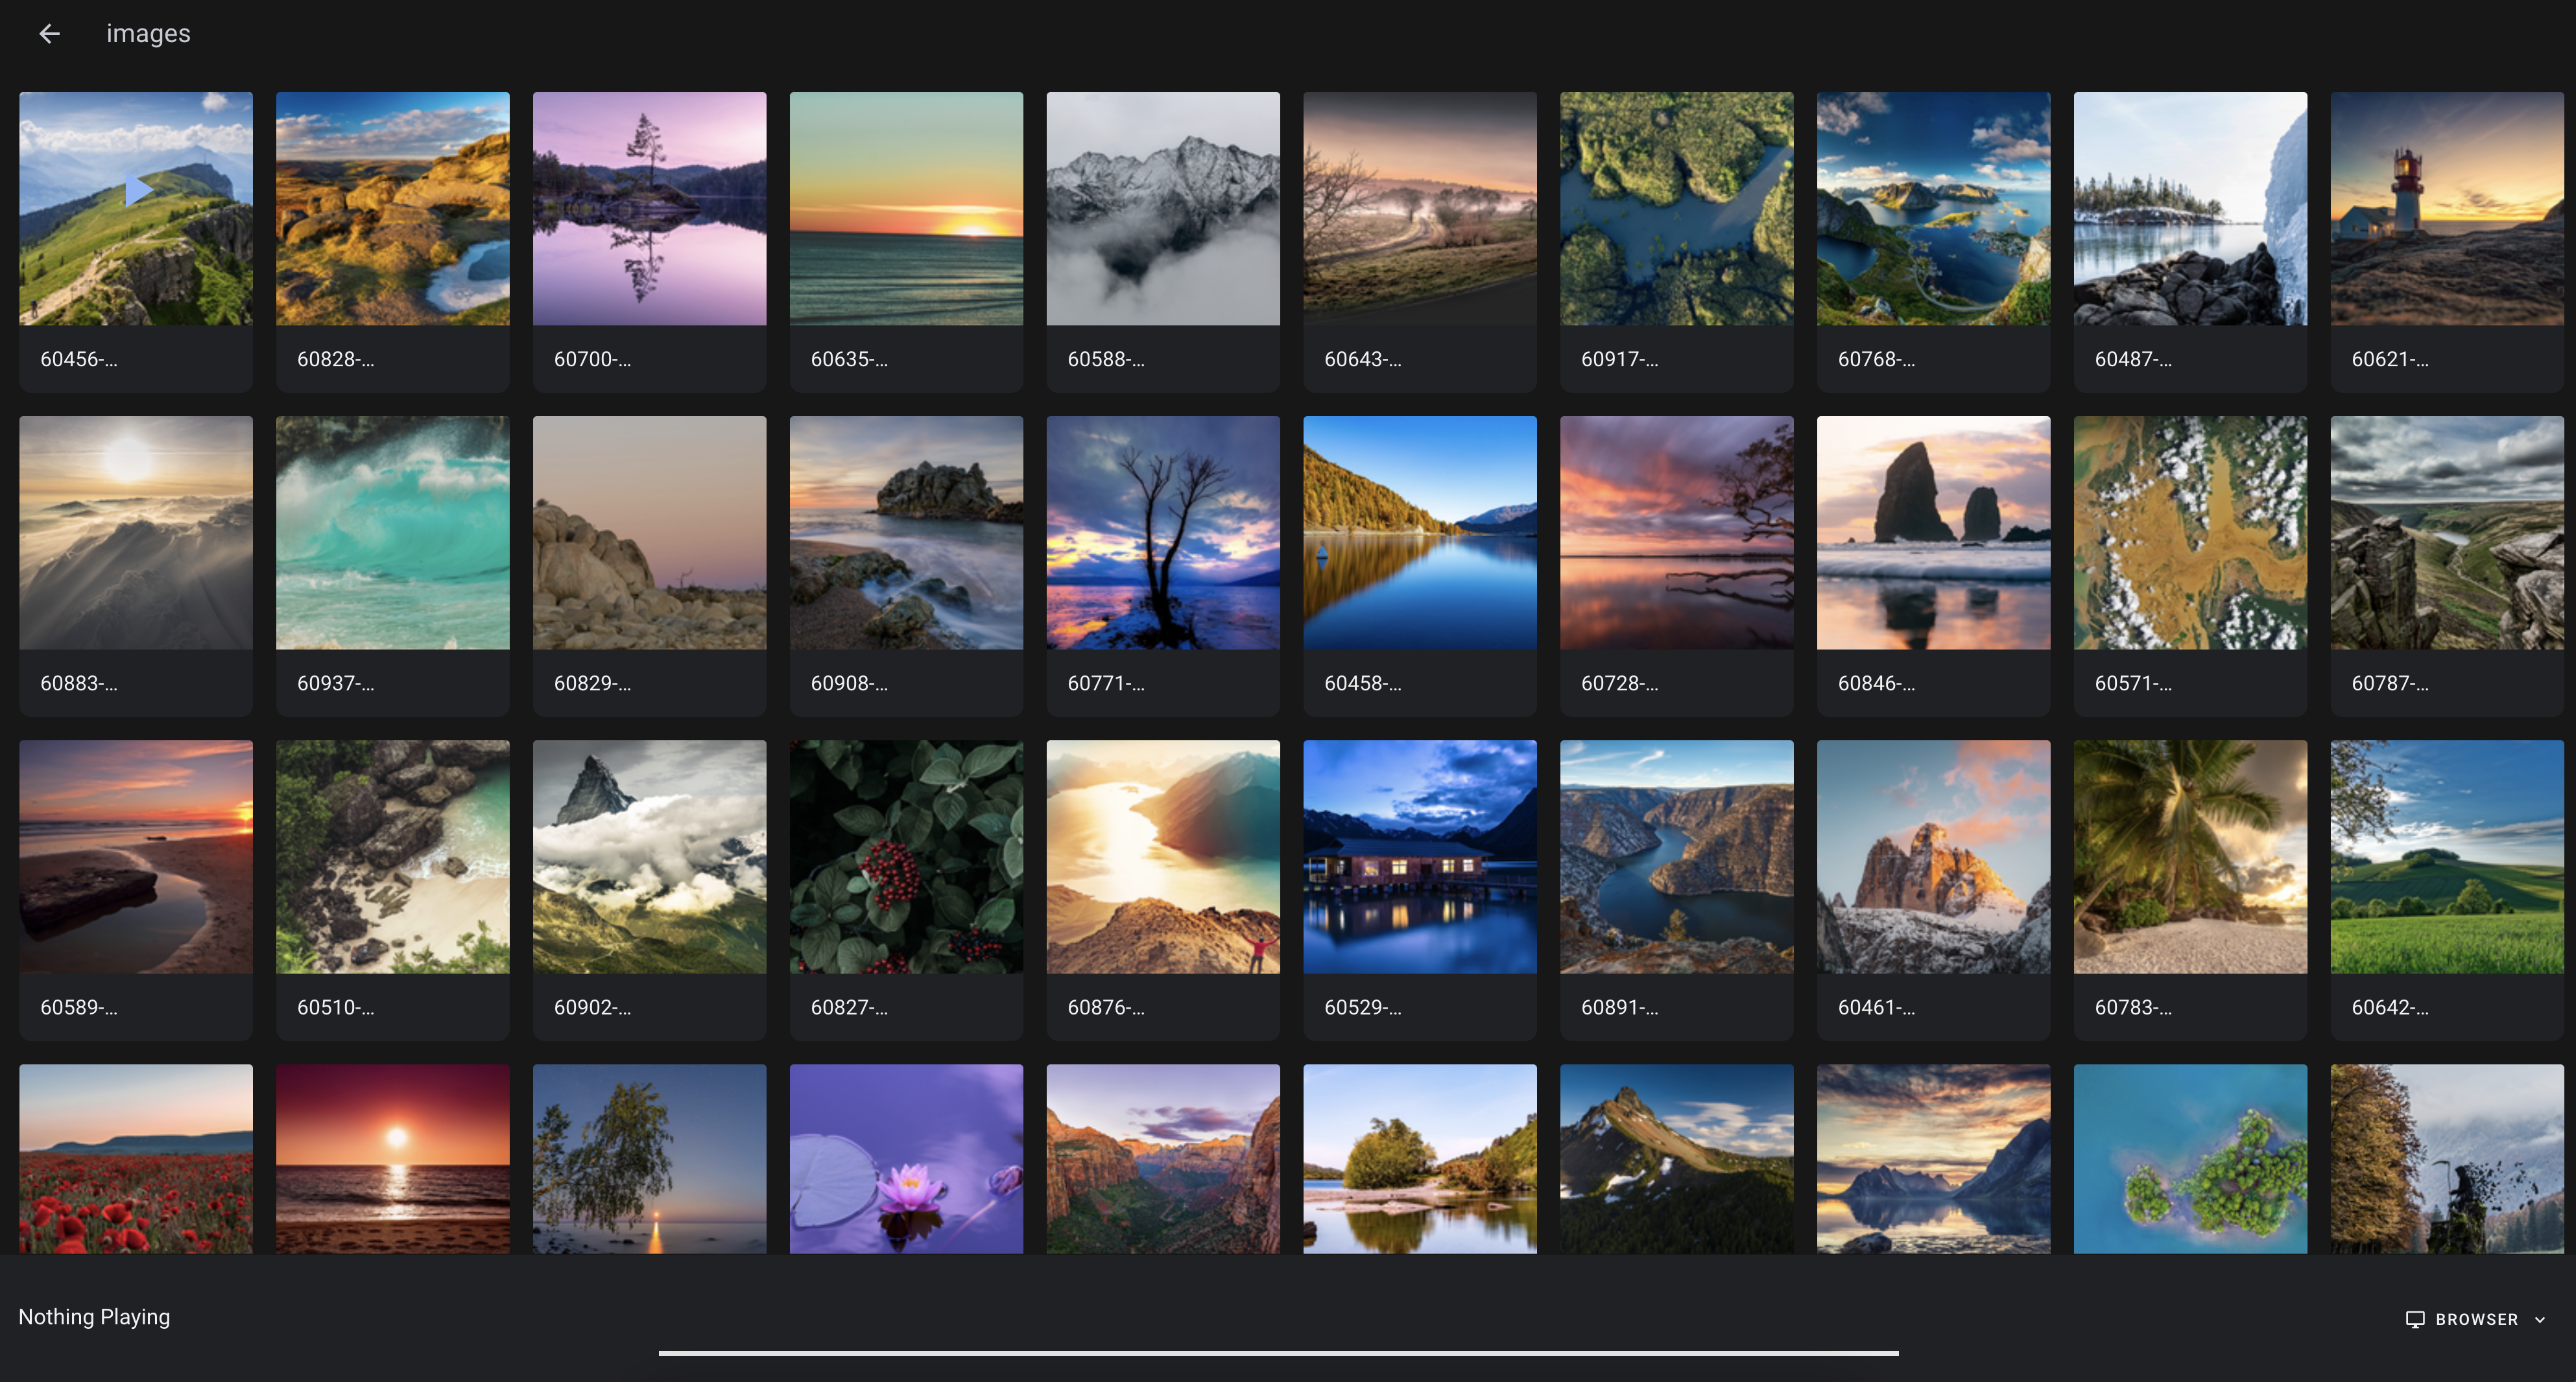Click the playback progress bar
This screenshot has width=2576, height=1382.
coord(1278,1353)
